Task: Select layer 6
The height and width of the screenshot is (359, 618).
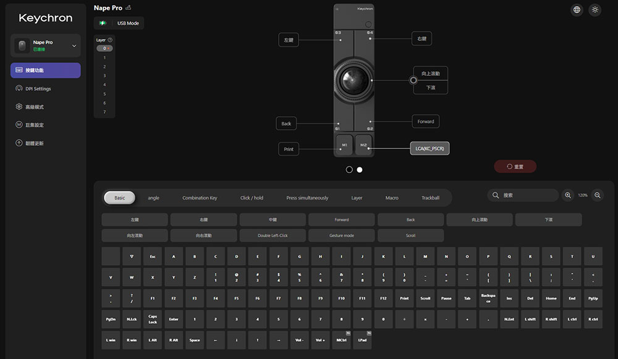Action: click(104, 103)
